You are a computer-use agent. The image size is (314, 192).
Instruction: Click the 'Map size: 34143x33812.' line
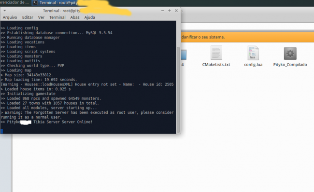(27, 75)
